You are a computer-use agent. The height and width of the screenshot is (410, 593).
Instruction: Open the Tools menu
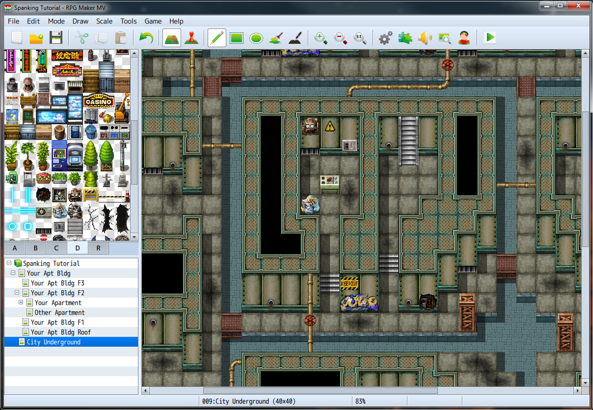pos(129,21)
